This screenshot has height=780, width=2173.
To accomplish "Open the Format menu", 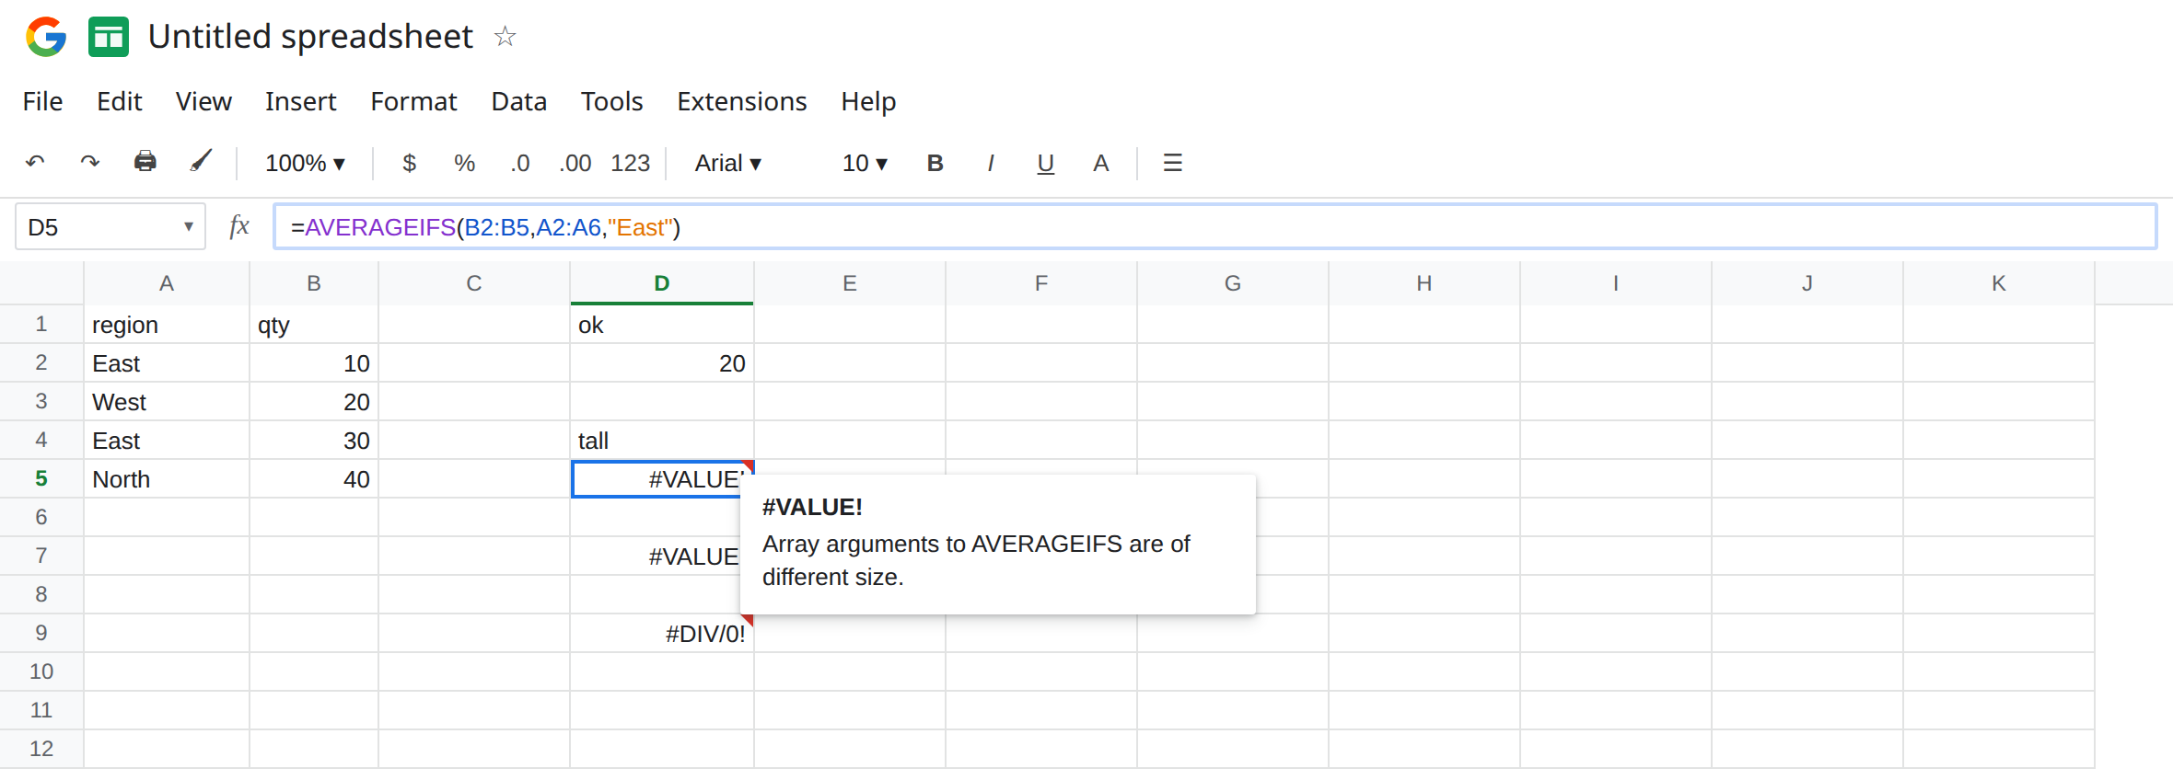I will pyautogui.click(x=413, y=101).
